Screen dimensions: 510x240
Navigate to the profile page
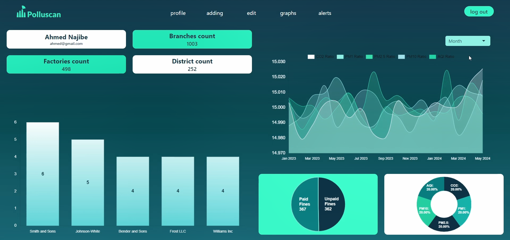click(178, 13)
